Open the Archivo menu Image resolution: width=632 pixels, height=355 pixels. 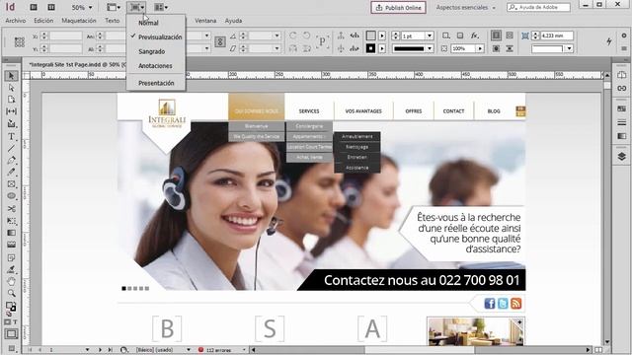[x=16, y=21]
